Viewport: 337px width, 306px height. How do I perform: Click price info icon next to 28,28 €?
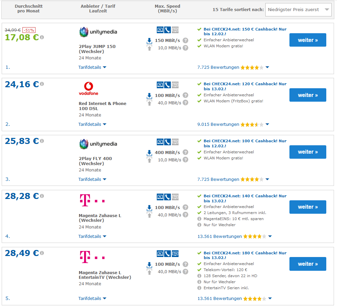42,196
